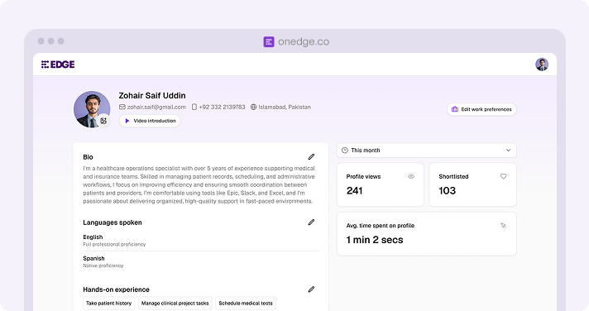
Task: Open the user avatar menu in top bar
Action: click(x=542, y=65)
